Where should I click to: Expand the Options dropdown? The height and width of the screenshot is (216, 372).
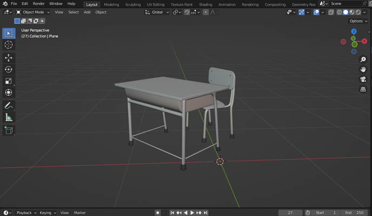pyautogui.click(x=358, y=21)
